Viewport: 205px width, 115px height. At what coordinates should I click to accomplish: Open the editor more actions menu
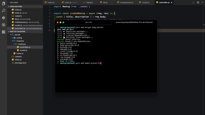click(202, 3)
